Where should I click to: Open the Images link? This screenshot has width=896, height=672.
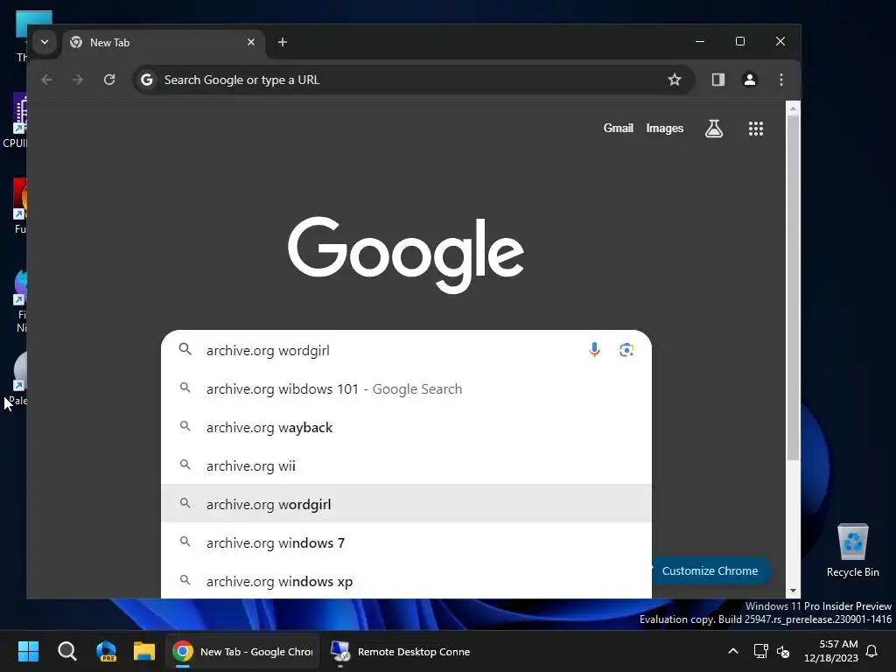click(x=665, y=129)
